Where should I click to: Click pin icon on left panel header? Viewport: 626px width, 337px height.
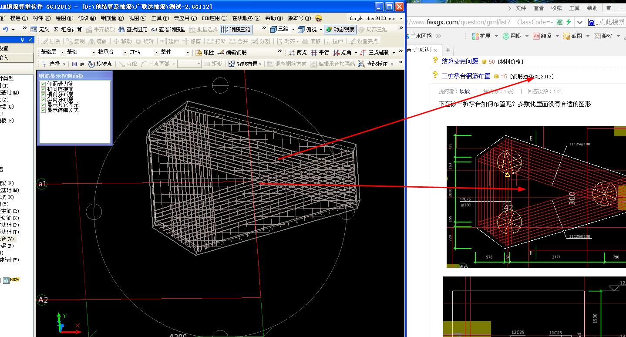[23, 39]
